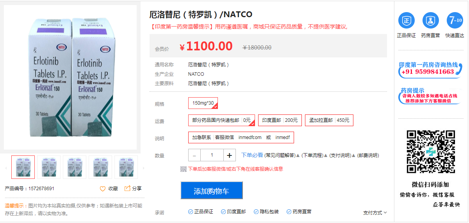The image size is (469, 223).
Task: Click the 收藏 heart icon
Action: coord(103,189)
